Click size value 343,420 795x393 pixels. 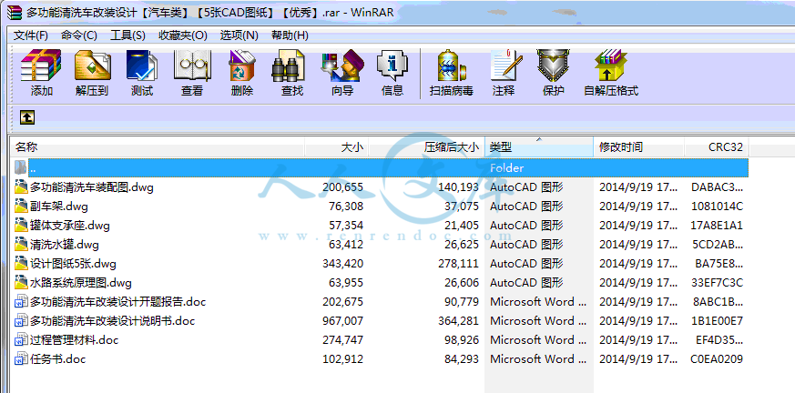pyautogui.click(x=342, y=264)
